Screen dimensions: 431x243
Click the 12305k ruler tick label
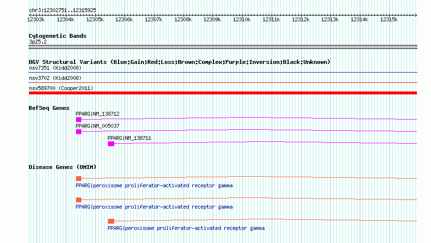(x=95, y=19)
